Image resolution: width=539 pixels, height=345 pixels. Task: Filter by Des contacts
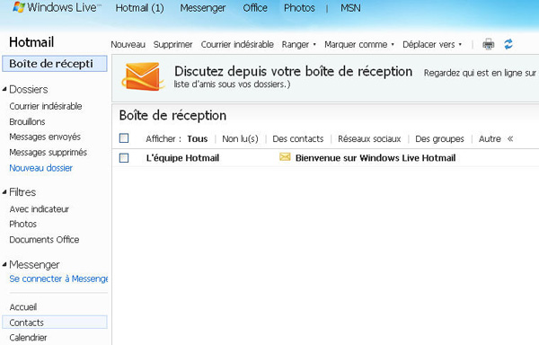click(x=298, y=139)
